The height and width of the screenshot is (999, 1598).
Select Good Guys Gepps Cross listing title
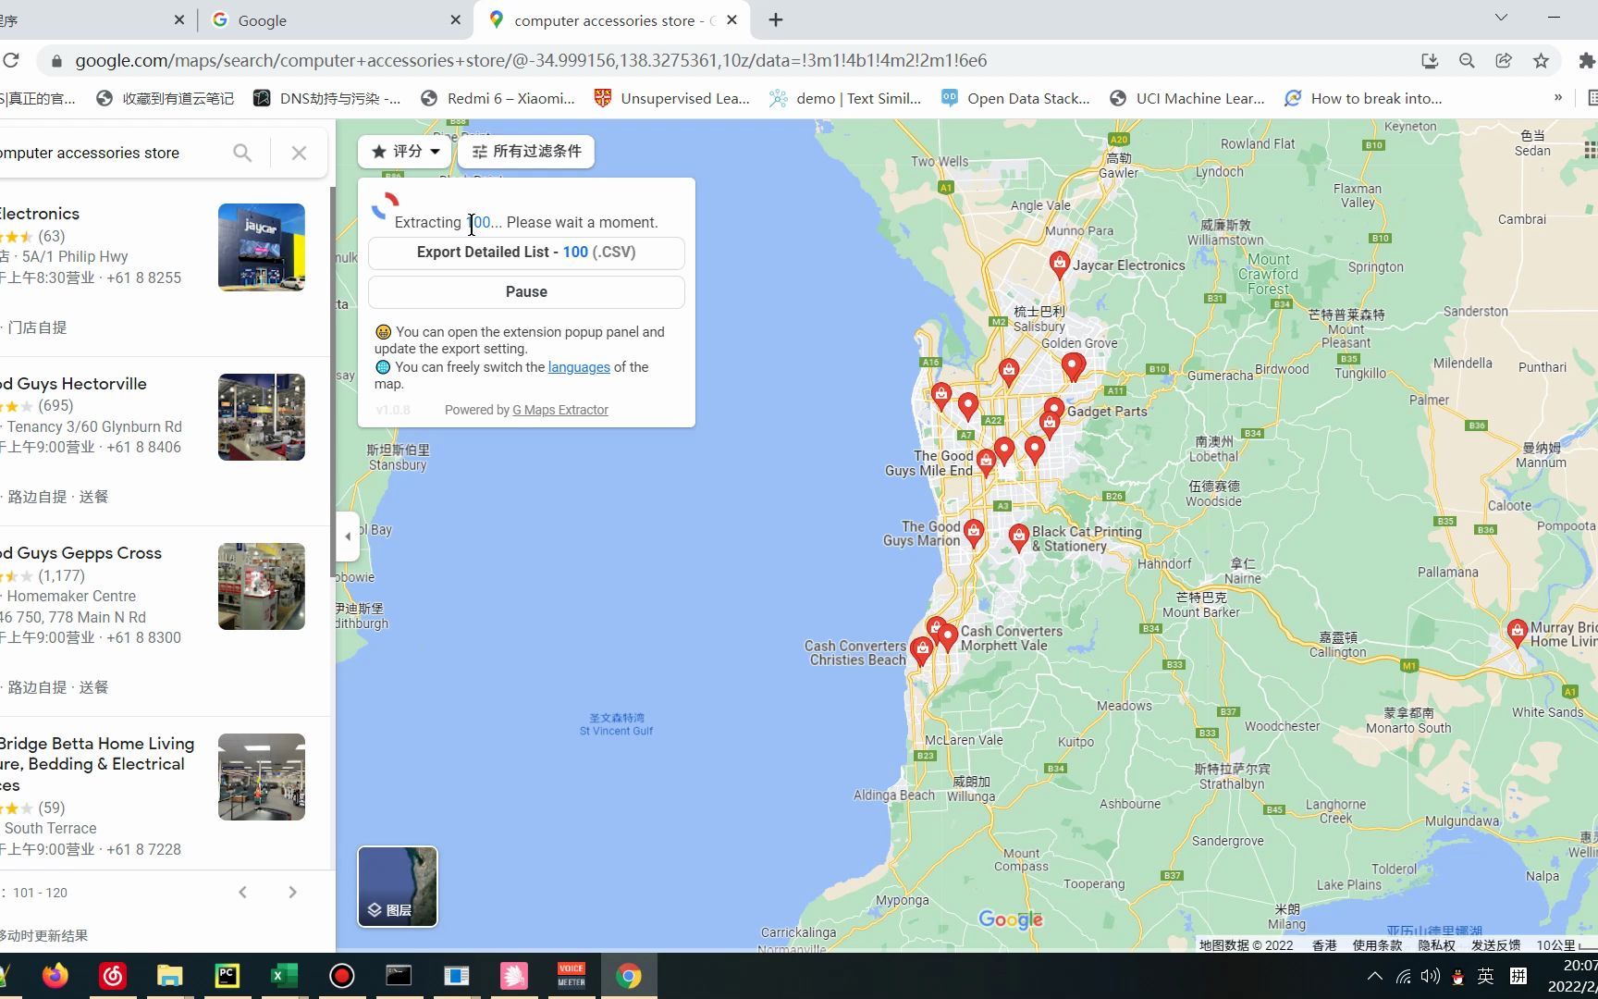point(81,552)
